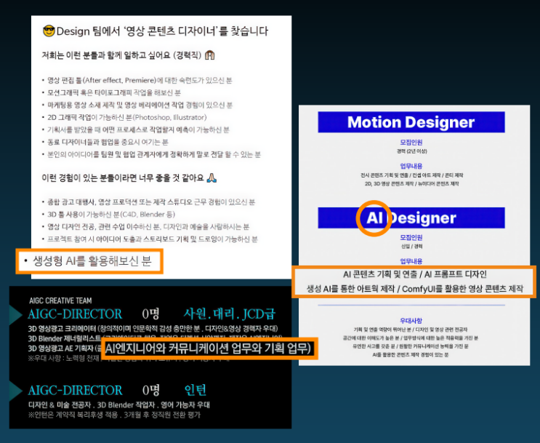Click the line starting '3D 영상광고 크리에이터'
Viewport: 540px width, 443px height.
click(153, 329)
